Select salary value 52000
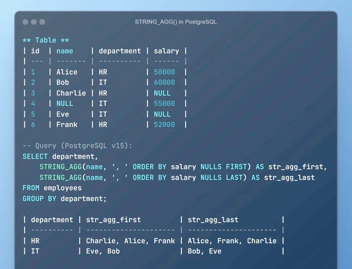This screenshot has height=269, width=352. click(x=164, y=125)
